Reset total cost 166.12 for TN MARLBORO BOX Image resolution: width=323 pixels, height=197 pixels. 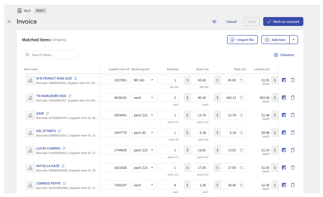coord(241,98)
